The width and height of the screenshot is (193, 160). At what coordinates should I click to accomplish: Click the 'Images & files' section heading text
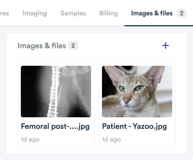(42, 46)
